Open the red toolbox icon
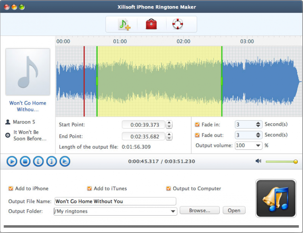 pos(151,24)
